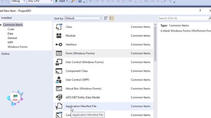The image size is (211, 118).
Task: Click the search magnifier icon
Action: tap(210, 18)
